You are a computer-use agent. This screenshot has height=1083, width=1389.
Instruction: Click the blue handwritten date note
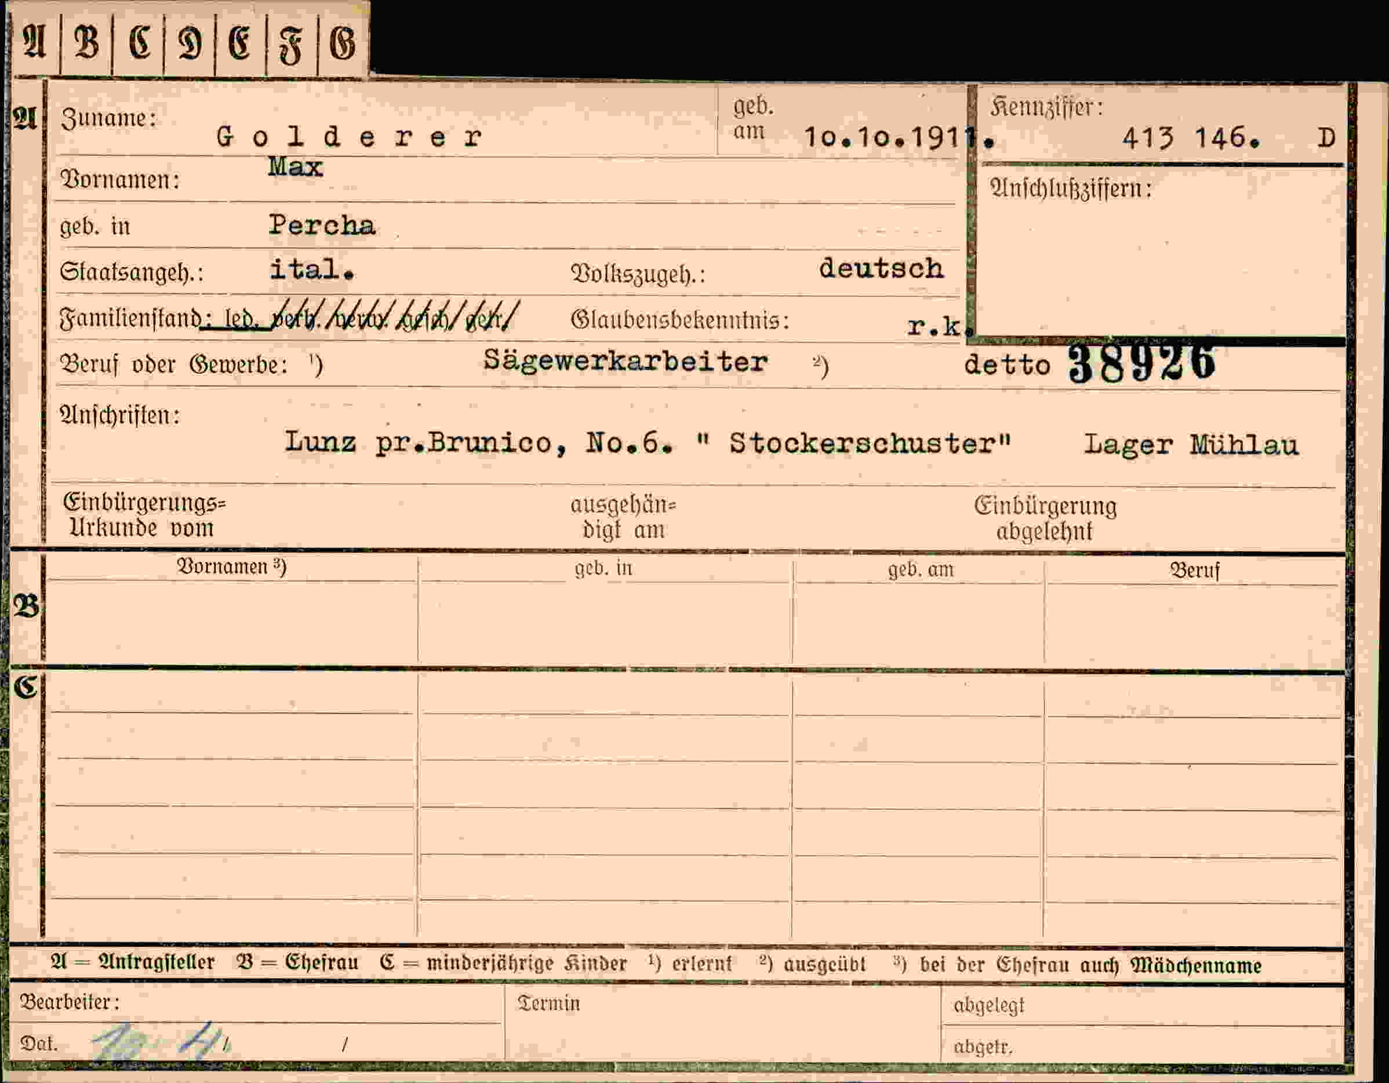tap(162, 1042)
